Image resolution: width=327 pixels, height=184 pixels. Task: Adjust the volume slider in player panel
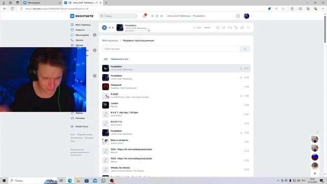[207, 28]
